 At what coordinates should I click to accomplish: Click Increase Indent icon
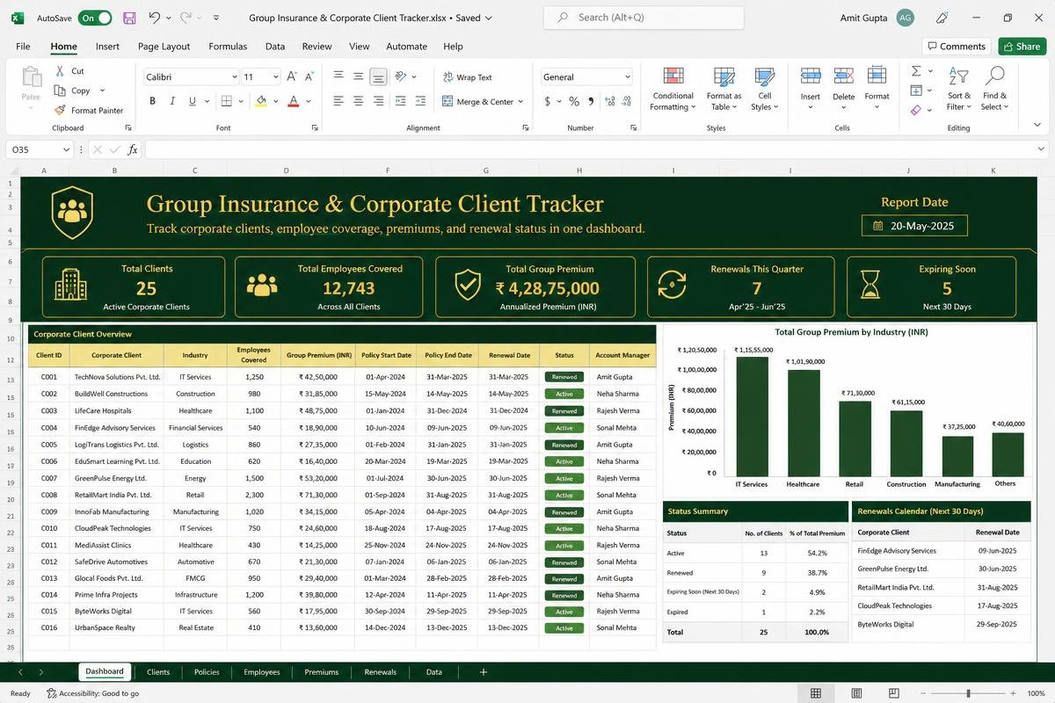(x=422, y=101)
